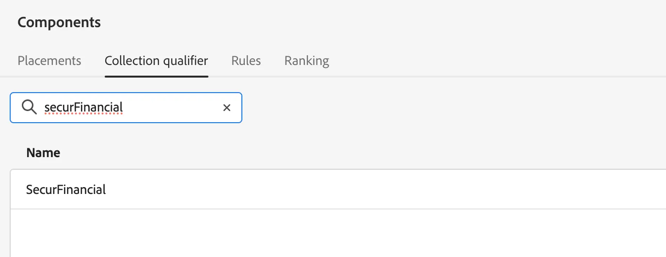Click blank space inside the search box before X

tap(172, 108)
